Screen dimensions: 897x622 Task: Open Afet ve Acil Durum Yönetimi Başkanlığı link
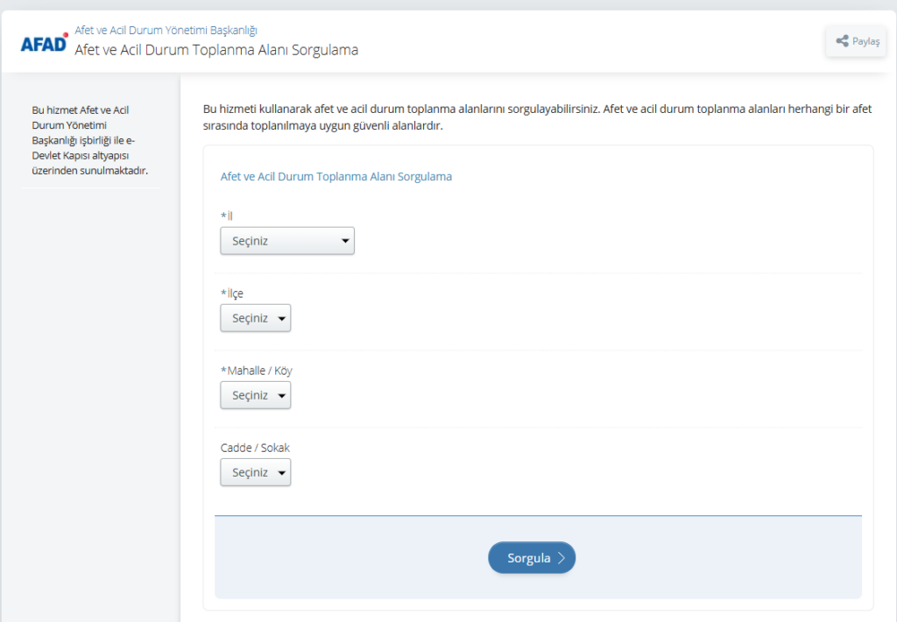coord(166,31)
